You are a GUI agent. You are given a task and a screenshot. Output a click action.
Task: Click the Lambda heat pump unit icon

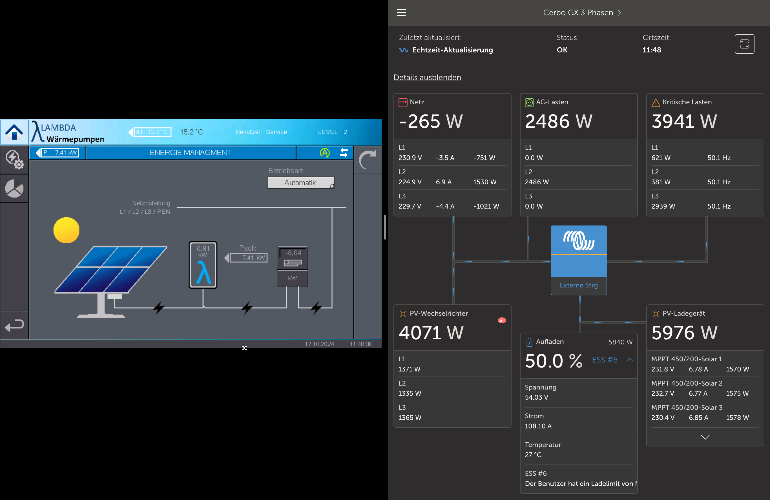(x=203, y=265)
